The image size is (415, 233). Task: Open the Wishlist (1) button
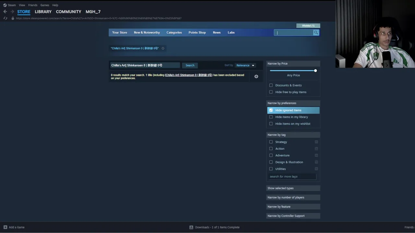[308, 26]
